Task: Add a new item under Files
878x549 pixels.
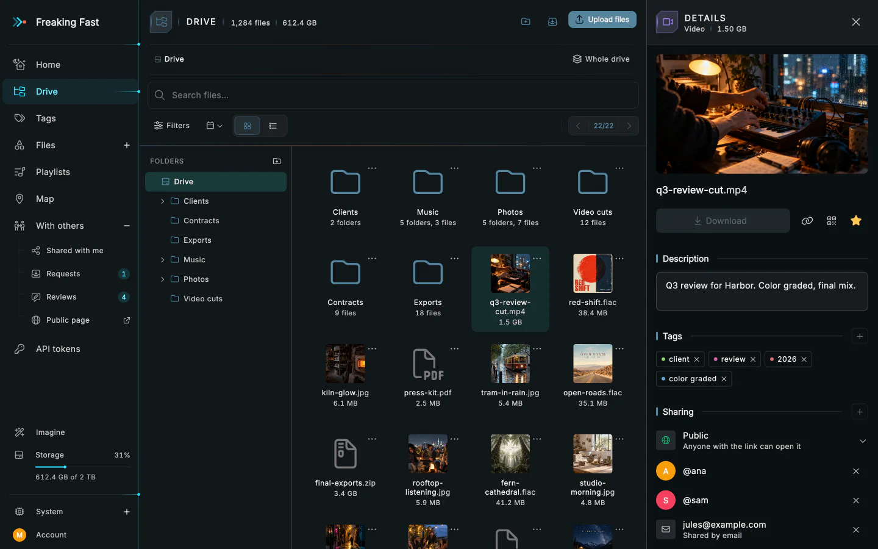Action: point(127,145)
